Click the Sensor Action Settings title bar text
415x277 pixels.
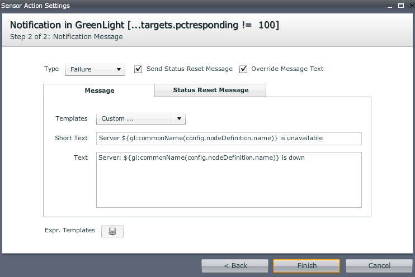click(x=35, y=6)
